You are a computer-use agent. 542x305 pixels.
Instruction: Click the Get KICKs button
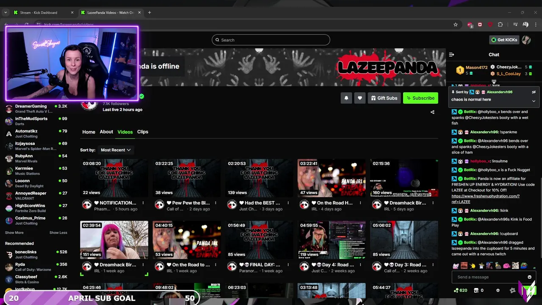[x=504, y=40]
